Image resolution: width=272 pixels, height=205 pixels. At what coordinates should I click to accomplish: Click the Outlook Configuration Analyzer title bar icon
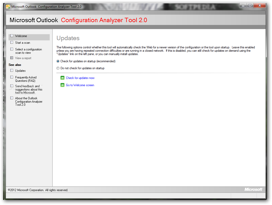[x=8, y=7]
